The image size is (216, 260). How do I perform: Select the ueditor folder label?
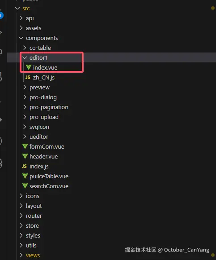pos(39,137)
